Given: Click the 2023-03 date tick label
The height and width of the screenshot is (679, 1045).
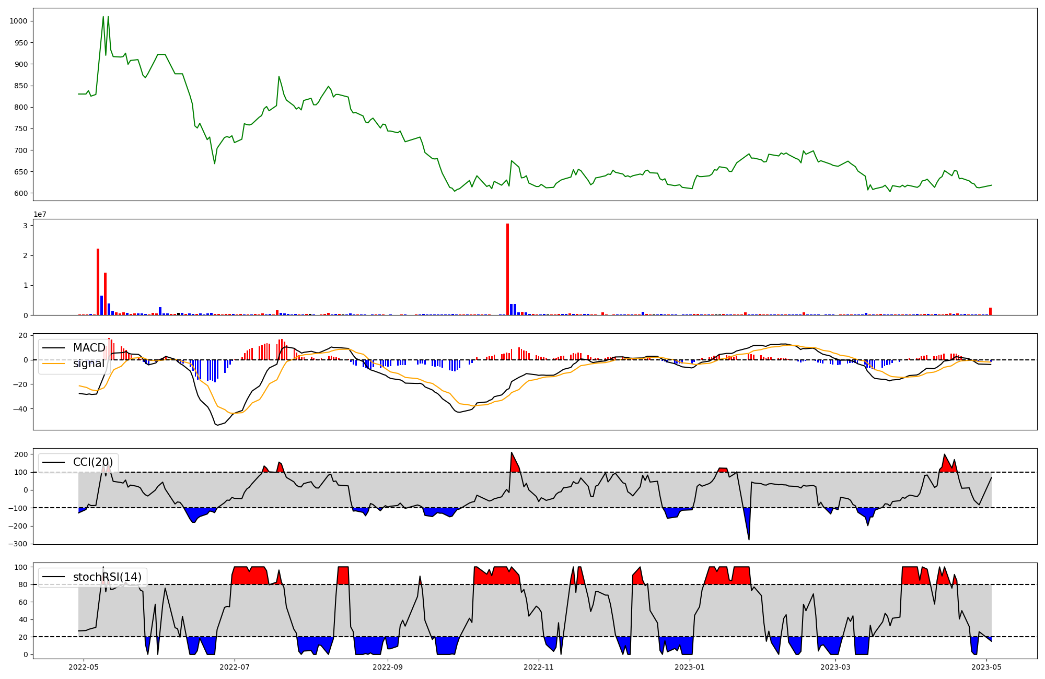Looking at the screenshot, I should click(x=836, y=667).
